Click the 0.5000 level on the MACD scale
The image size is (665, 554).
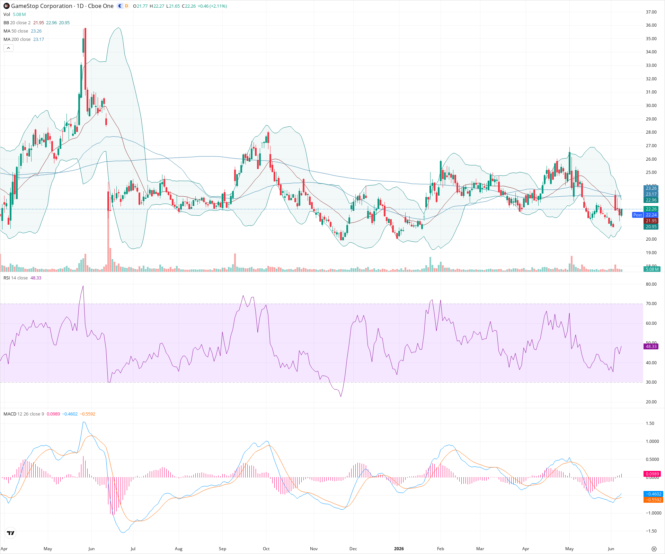click(652, 459)
